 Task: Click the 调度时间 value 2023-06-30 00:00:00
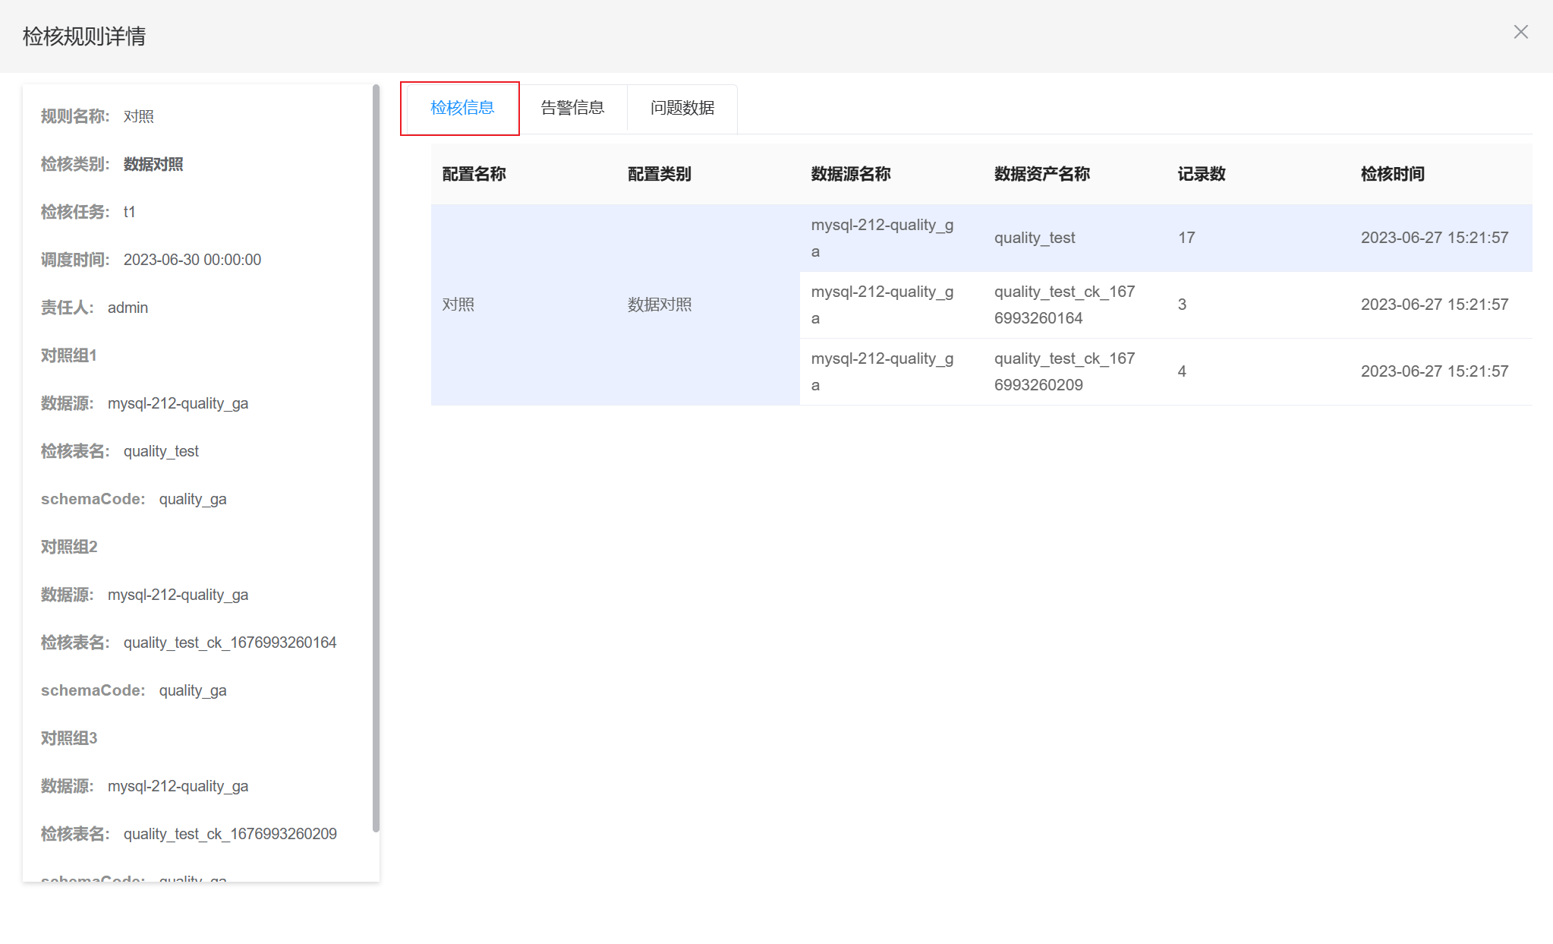192,260
